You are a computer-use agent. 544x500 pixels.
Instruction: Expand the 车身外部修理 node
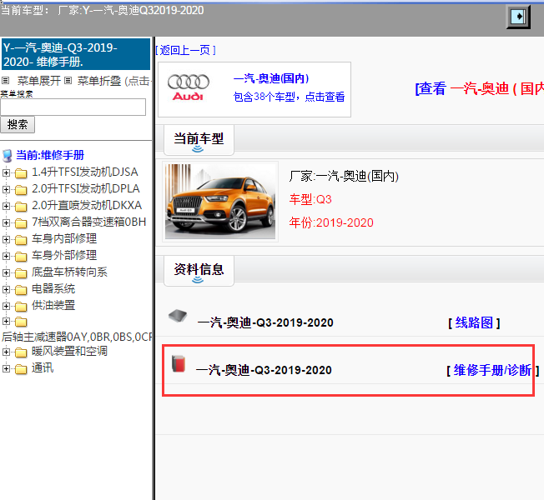coord(6,255)
